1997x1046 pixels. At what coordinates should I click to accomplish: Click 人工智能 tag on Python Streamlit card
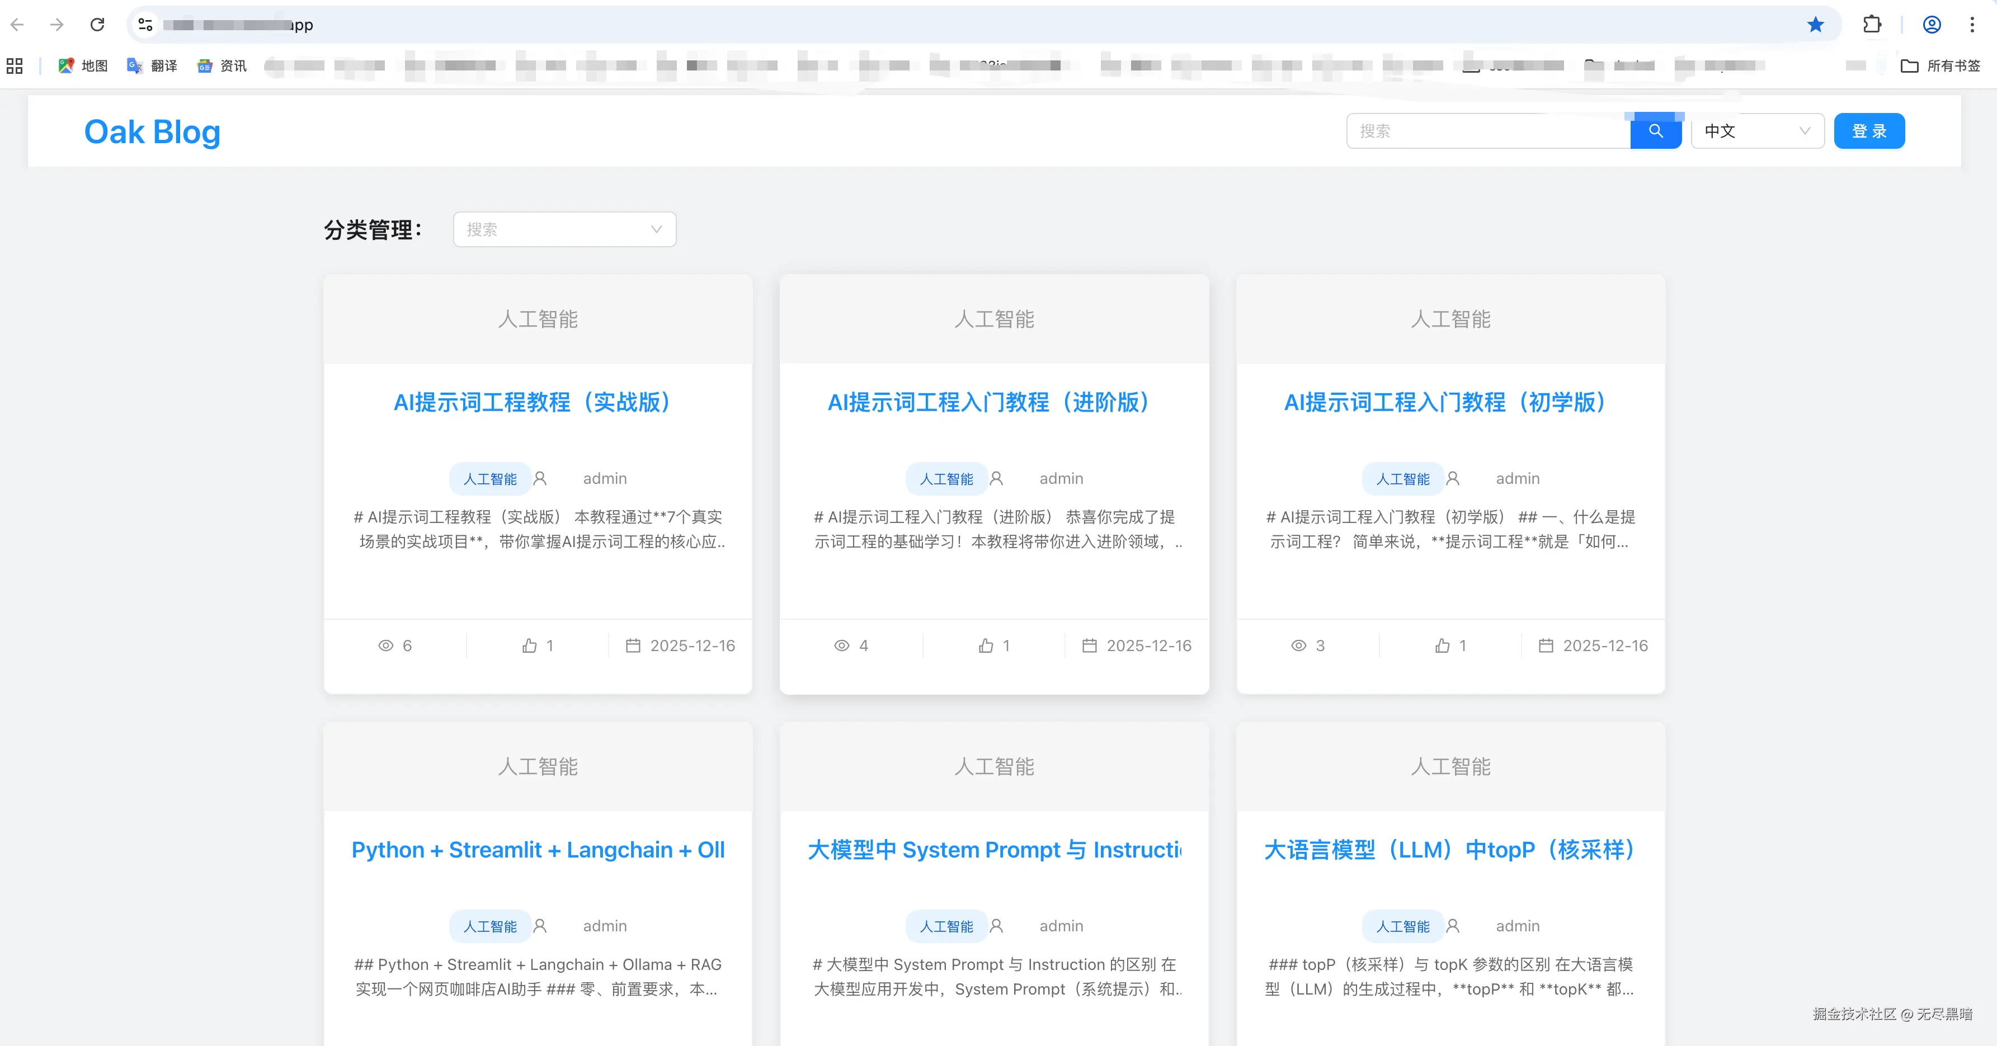pyautogui.click(x=490, y=927)
